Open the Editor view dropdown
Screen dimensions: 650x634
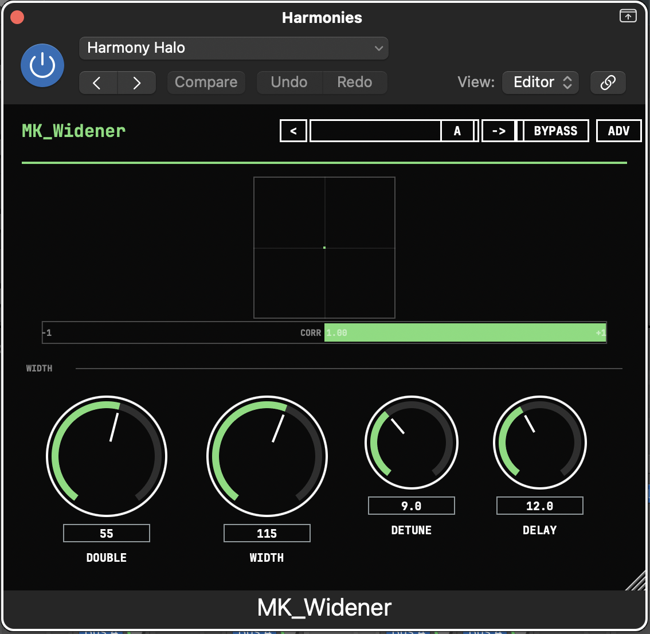point(540,83)
